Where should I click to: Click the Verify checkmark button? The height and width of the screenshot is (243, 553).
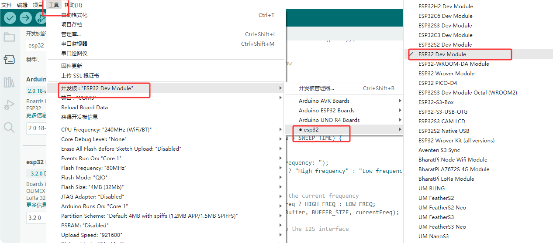point(10,18)
